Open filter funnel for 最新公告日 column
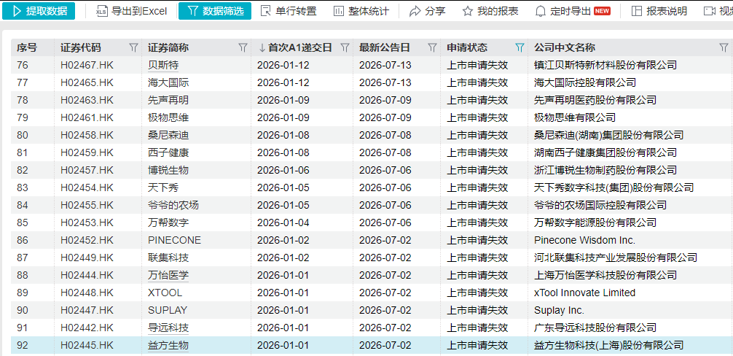 432,47
